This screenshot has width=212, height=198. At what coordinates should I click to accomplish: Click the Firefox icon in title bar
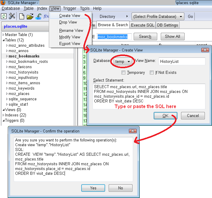[3, 3]
